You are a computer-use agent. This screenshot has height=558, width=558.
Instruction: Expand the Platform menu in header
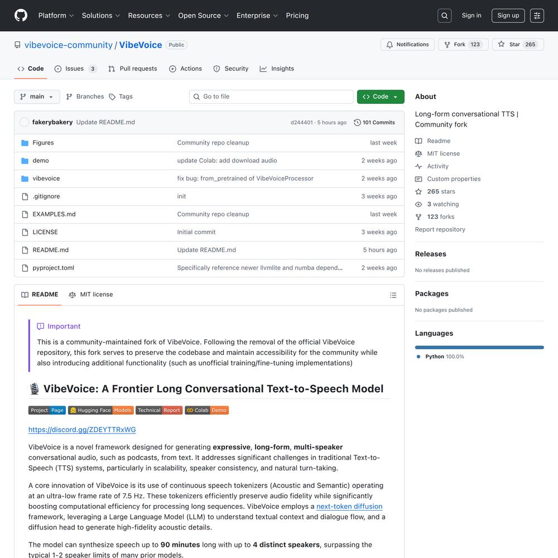[x=56, y=16]
